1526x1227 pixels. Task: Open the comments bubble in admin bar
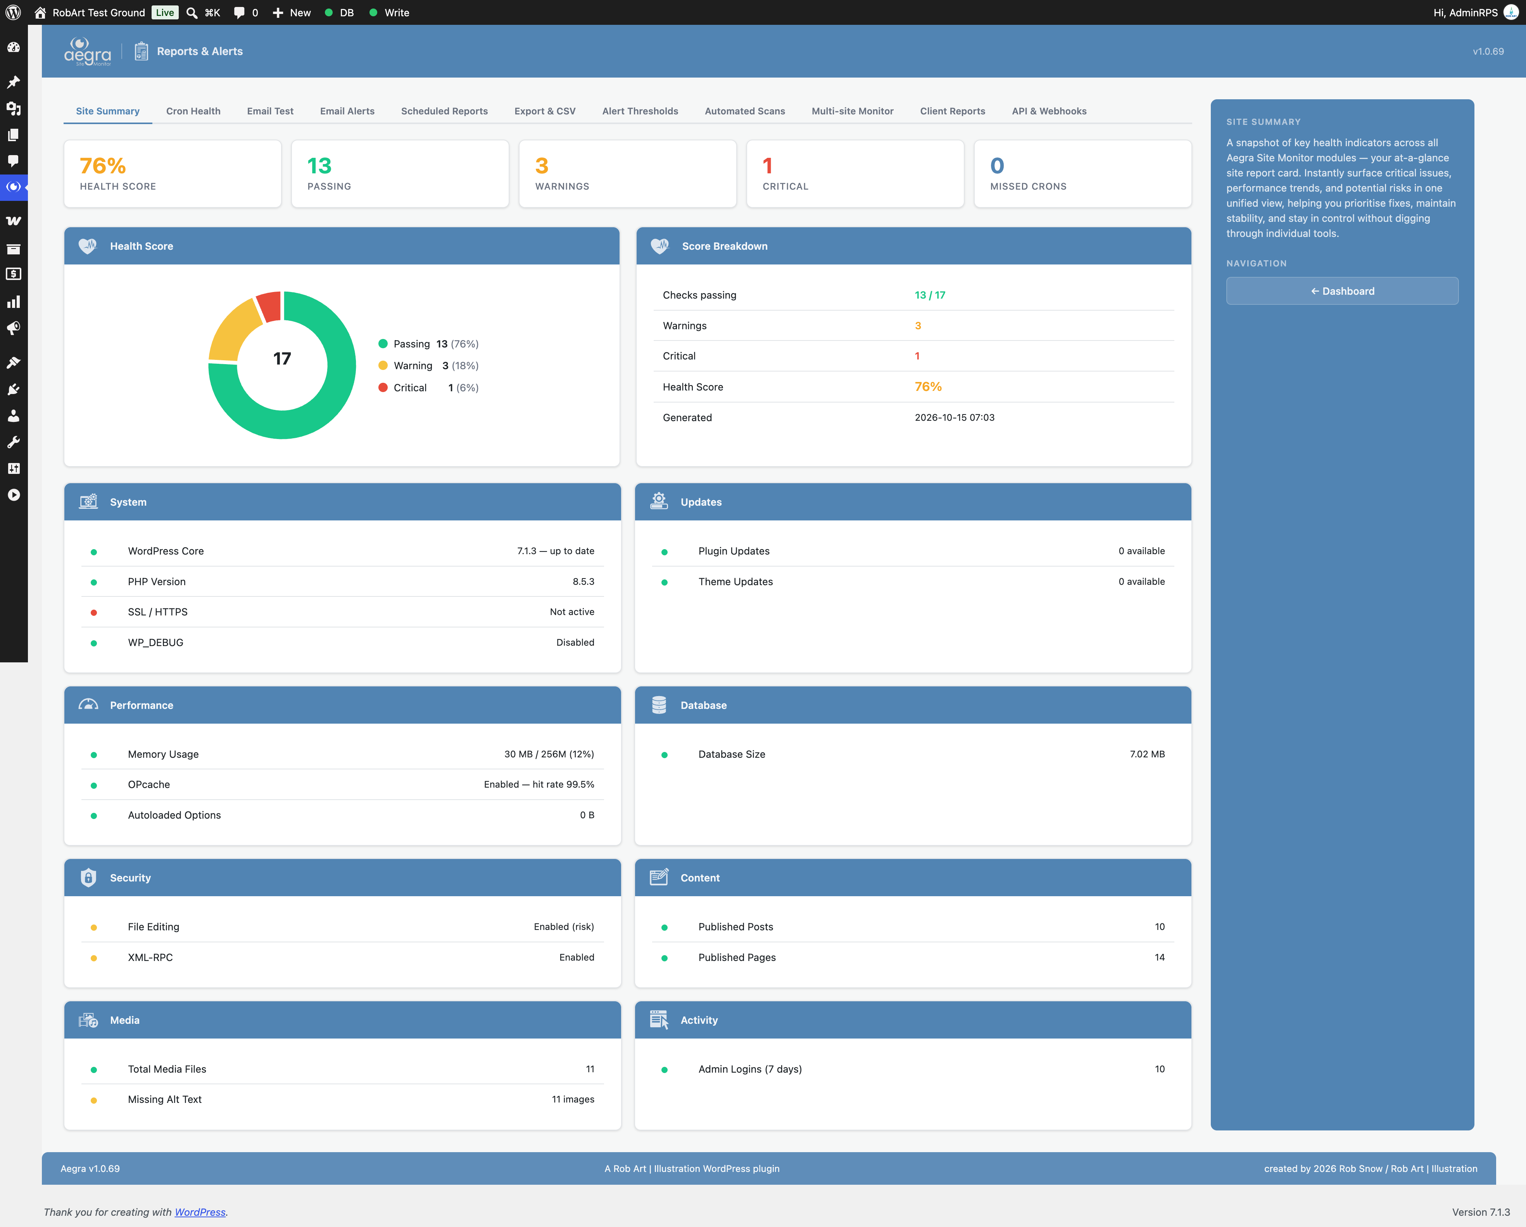coord(239,13)
